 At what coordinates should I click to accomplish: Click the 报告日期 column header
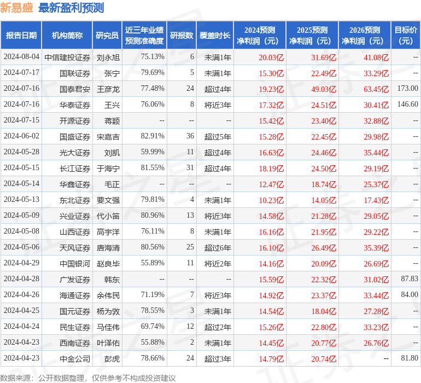click(21, 35)
